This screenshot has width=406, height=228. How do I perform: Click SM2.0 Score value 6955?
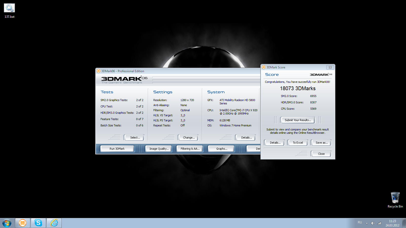coord(313,96)
